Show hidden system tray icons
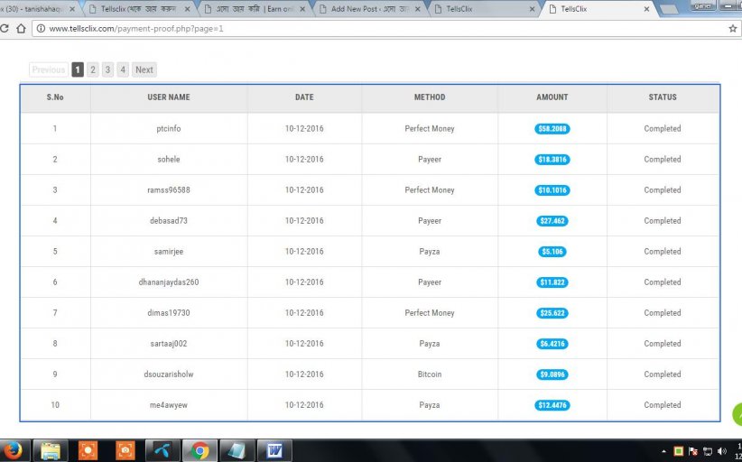 (665, 450)
